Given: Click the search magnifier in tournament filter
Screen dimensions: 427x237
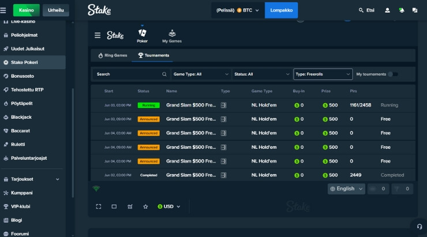Looking at the screenshot, I should point(164,74).
